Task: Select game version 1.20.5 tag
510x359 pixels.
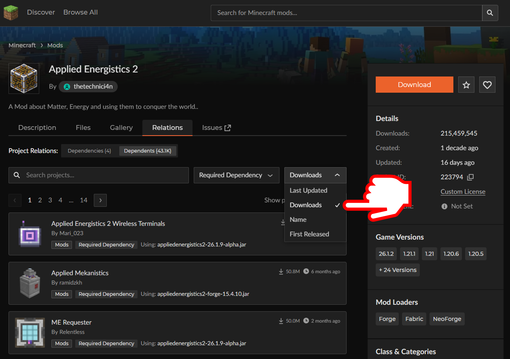Action: pos(476,254)
